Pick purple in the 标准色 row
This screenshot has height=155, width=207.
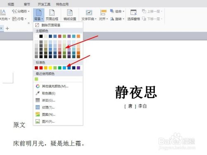(x=78, y=68)
